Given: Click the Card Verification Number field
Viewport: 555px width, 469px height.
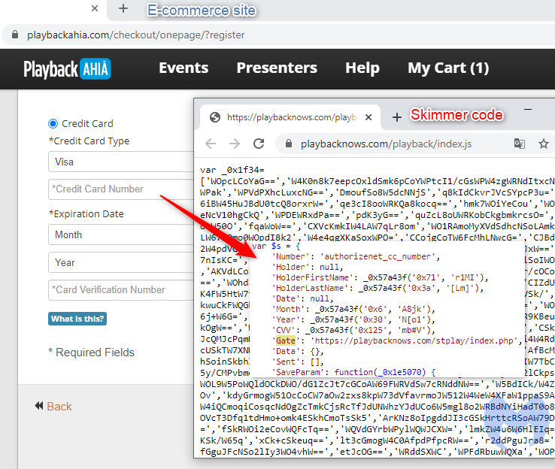Looking at the screenshot, I should coord(121,290).
